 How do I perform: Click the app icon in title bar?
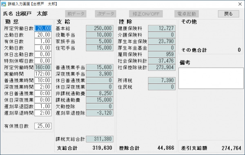3,4
